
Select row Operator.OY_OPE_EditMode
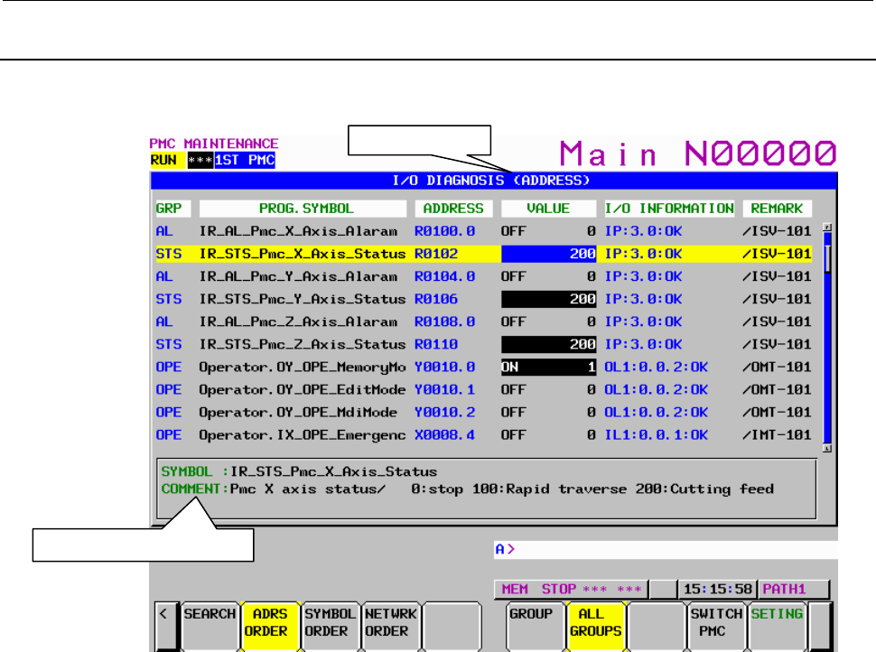tap(483, 390)
